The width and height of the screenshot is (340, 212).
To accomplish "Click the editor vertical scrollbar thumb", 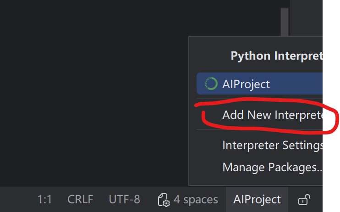I will pyautogui.click(x=285, y=22).
